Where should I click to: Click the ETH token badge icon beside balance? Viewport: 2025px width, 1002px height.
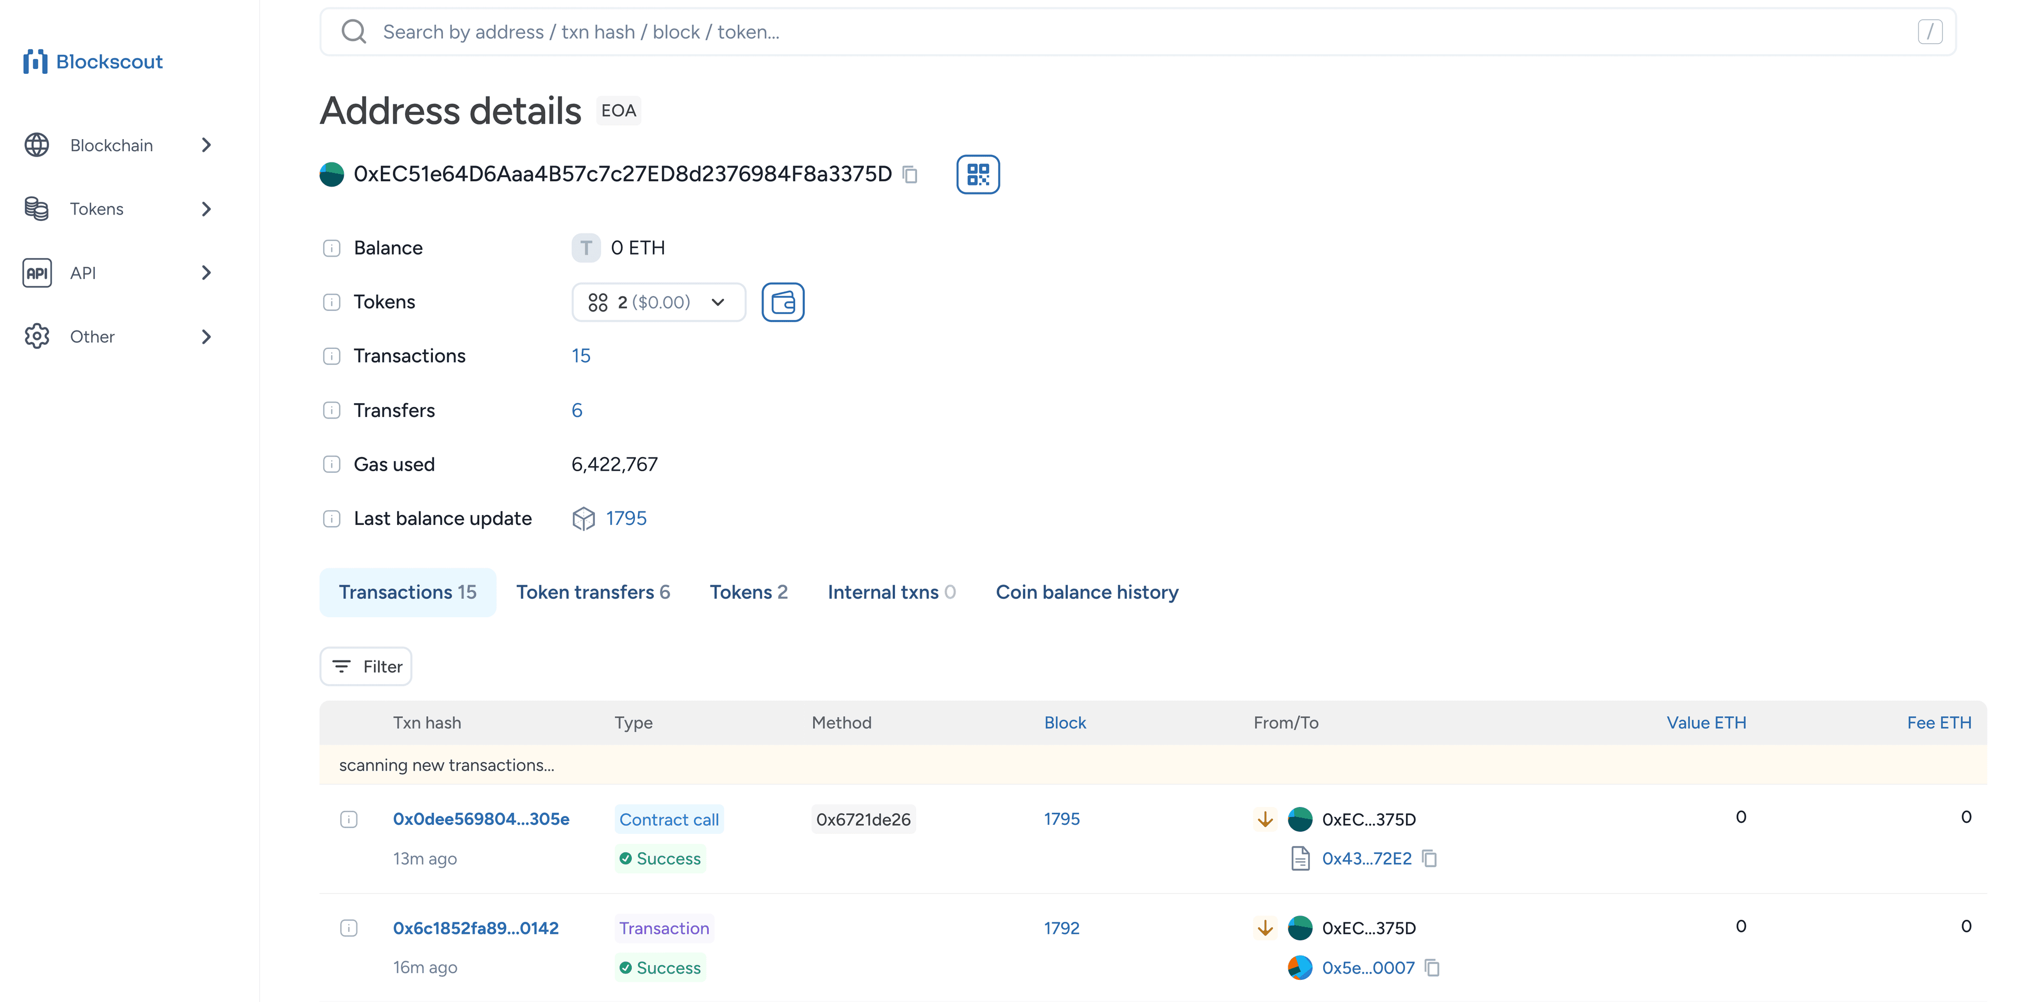point(586,248)
